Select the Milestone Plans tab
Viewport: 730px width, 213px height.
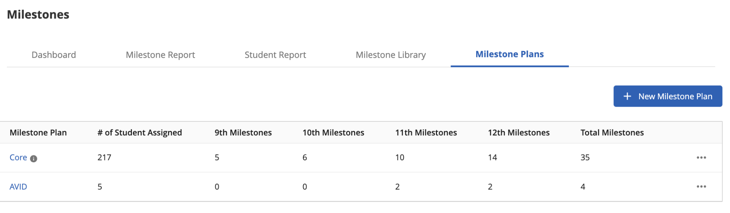(x=509, y=54)
